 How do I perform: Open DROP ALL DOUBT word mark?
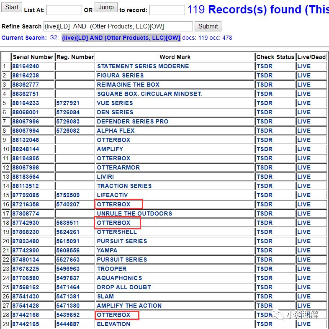(124, 288)
